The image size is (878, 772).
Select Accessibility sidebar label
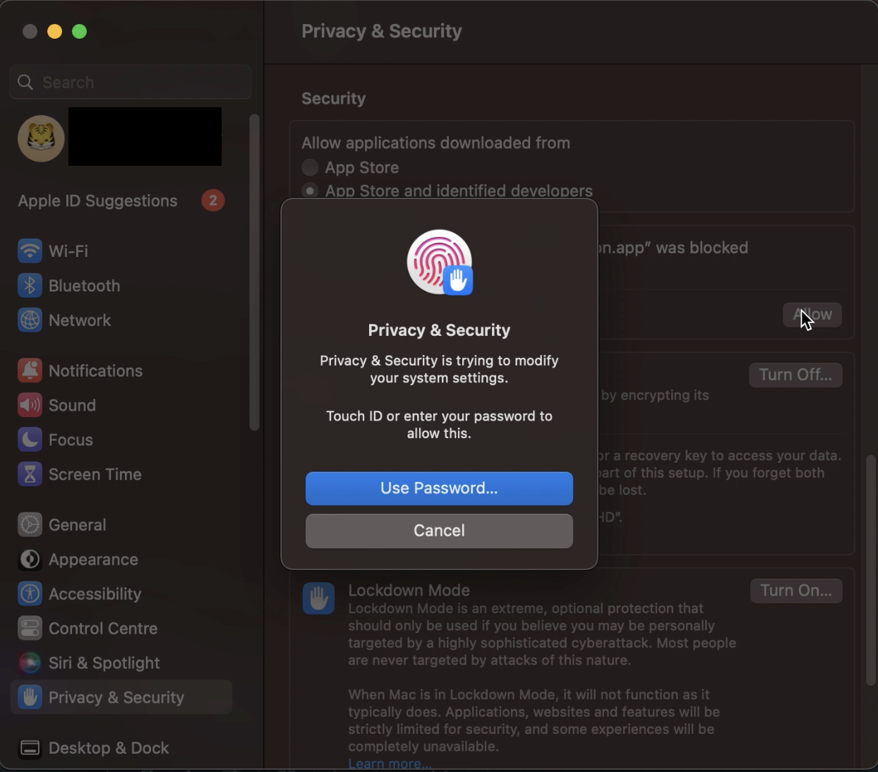point(95,593)
